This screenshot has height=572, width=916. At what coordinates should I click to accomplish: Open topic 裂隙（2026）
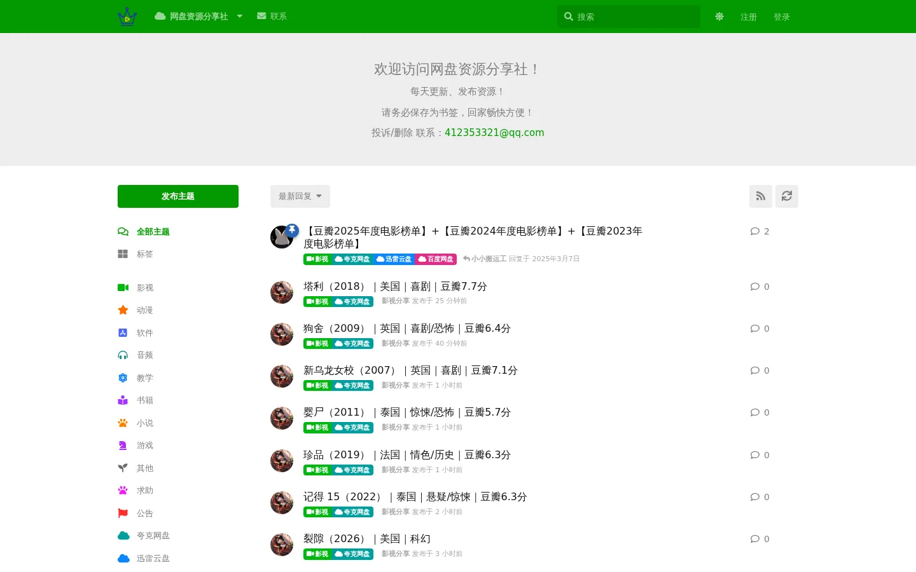tap(367, 539)
